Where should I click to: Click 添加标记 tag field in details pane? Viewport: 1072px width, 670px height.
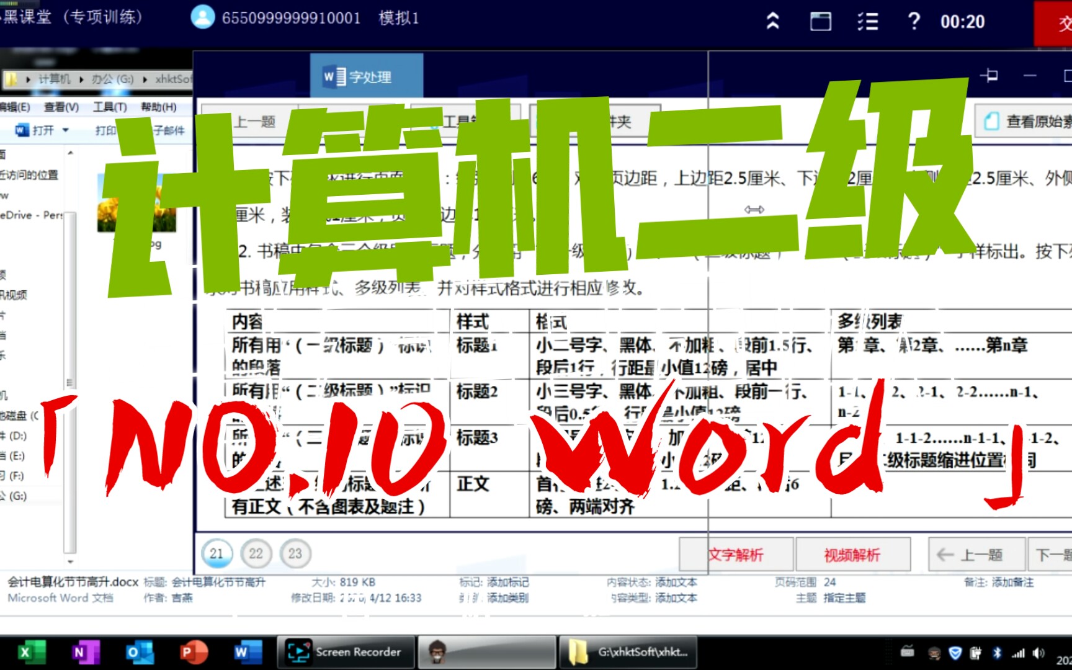(508, 582)
